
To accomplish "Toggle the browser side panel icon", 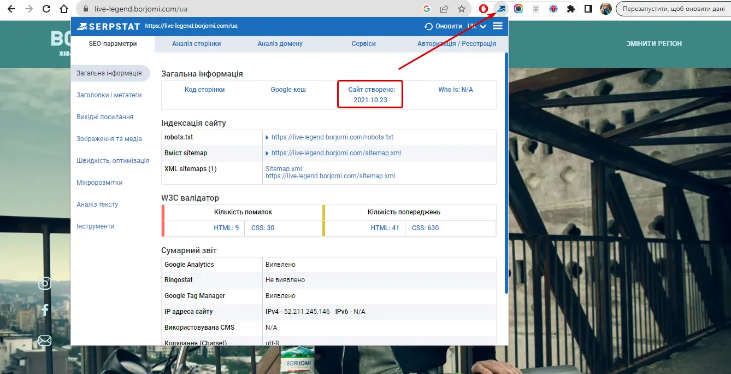I will [588, 9].
